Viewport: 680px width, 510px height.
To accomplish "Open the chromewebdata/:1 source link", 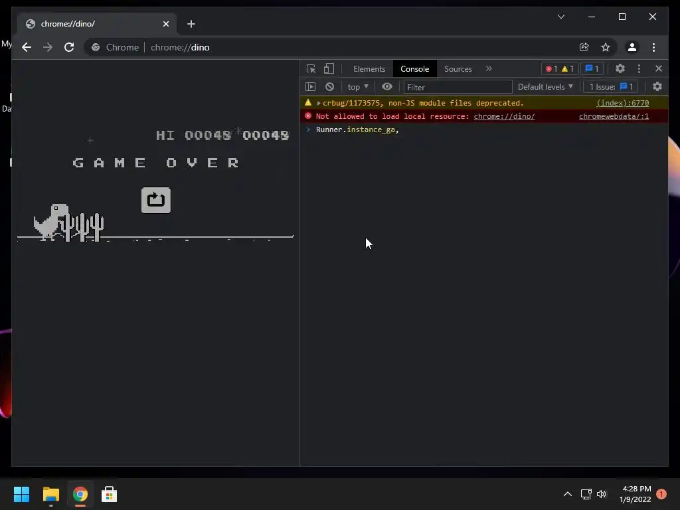I will (614, 116).
